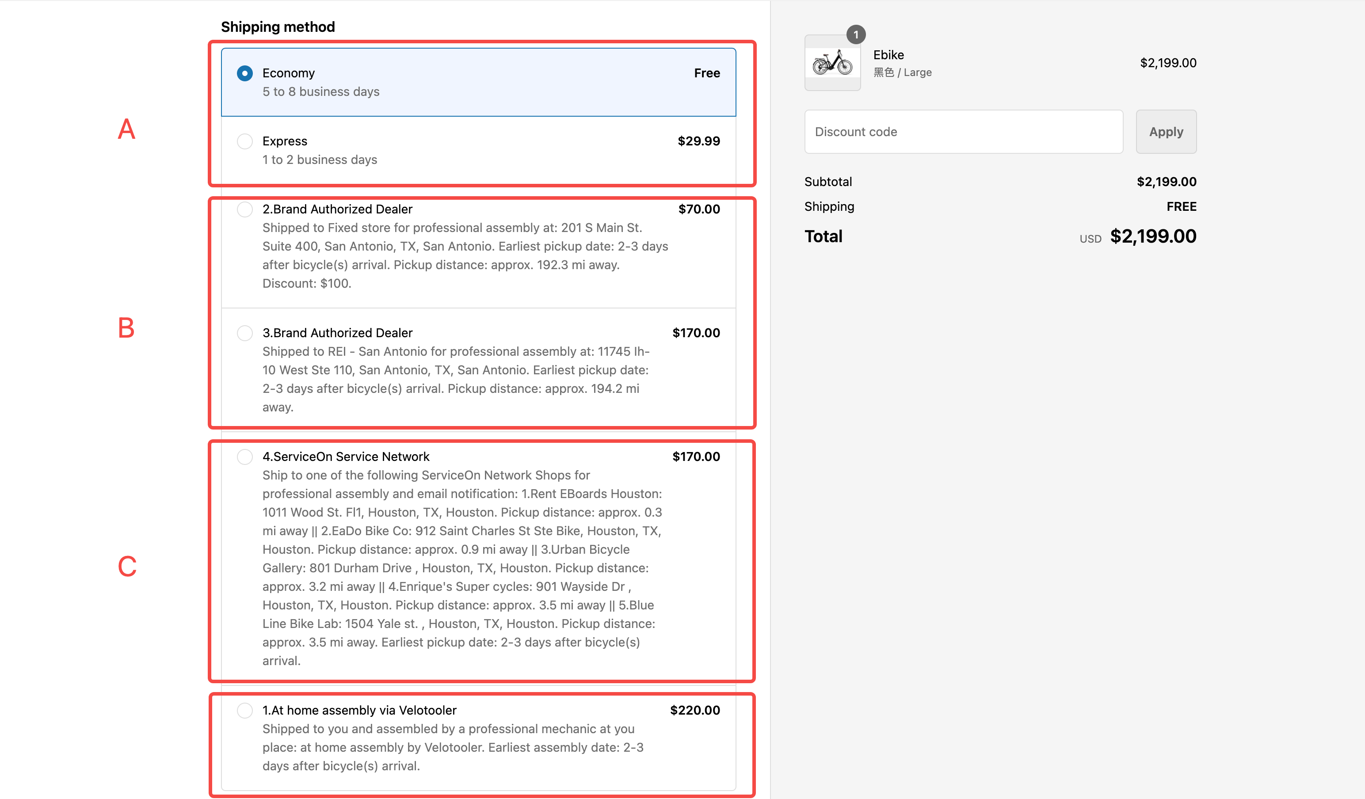Click the Express $29.99 price label
This screenshot has width=1365, height=799.
(x=699, y=141)
